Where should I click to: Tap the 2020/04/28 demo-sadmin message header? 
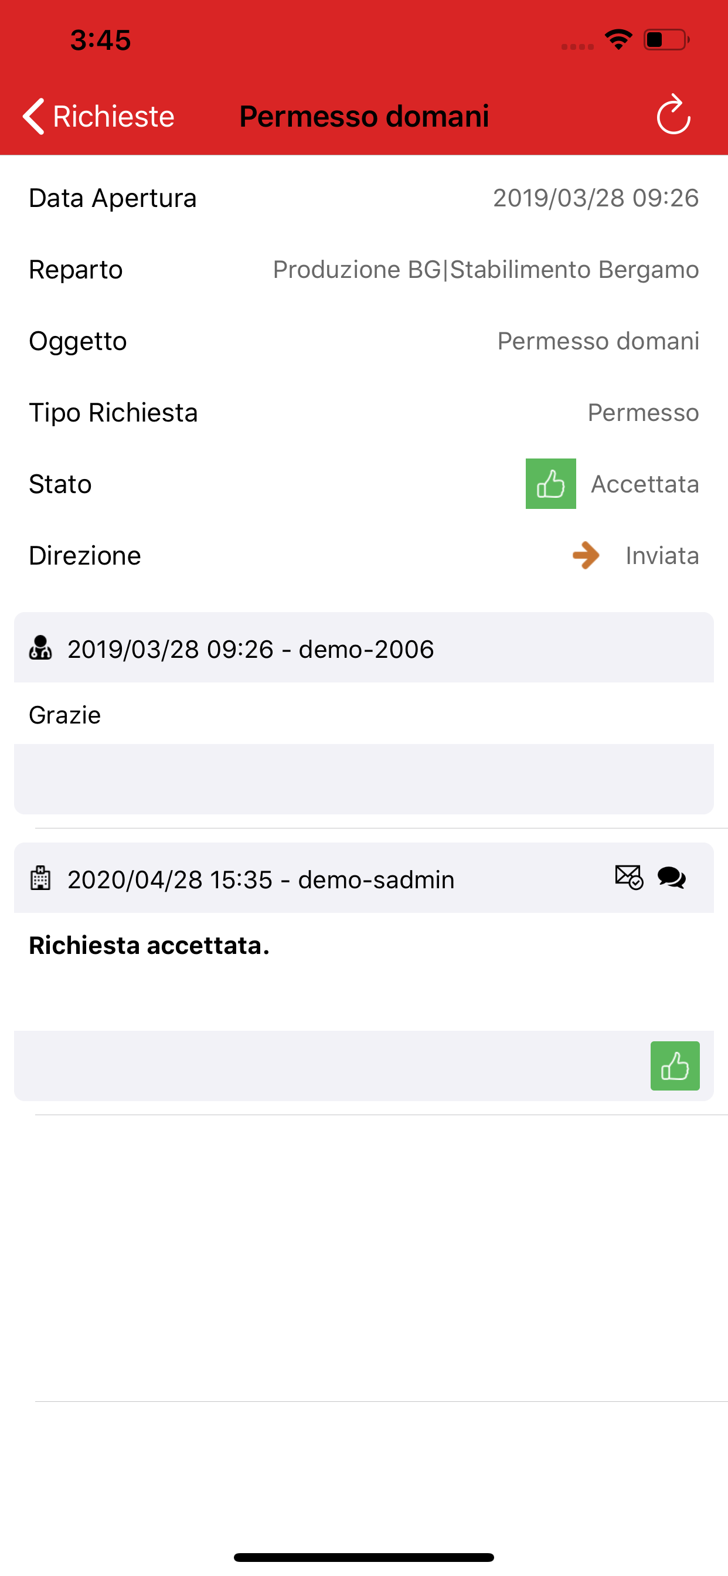point(261,880)
